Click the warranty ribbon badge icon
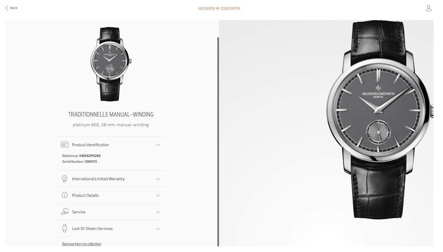This screenshot has height=252, width=443. click(64, 178)
